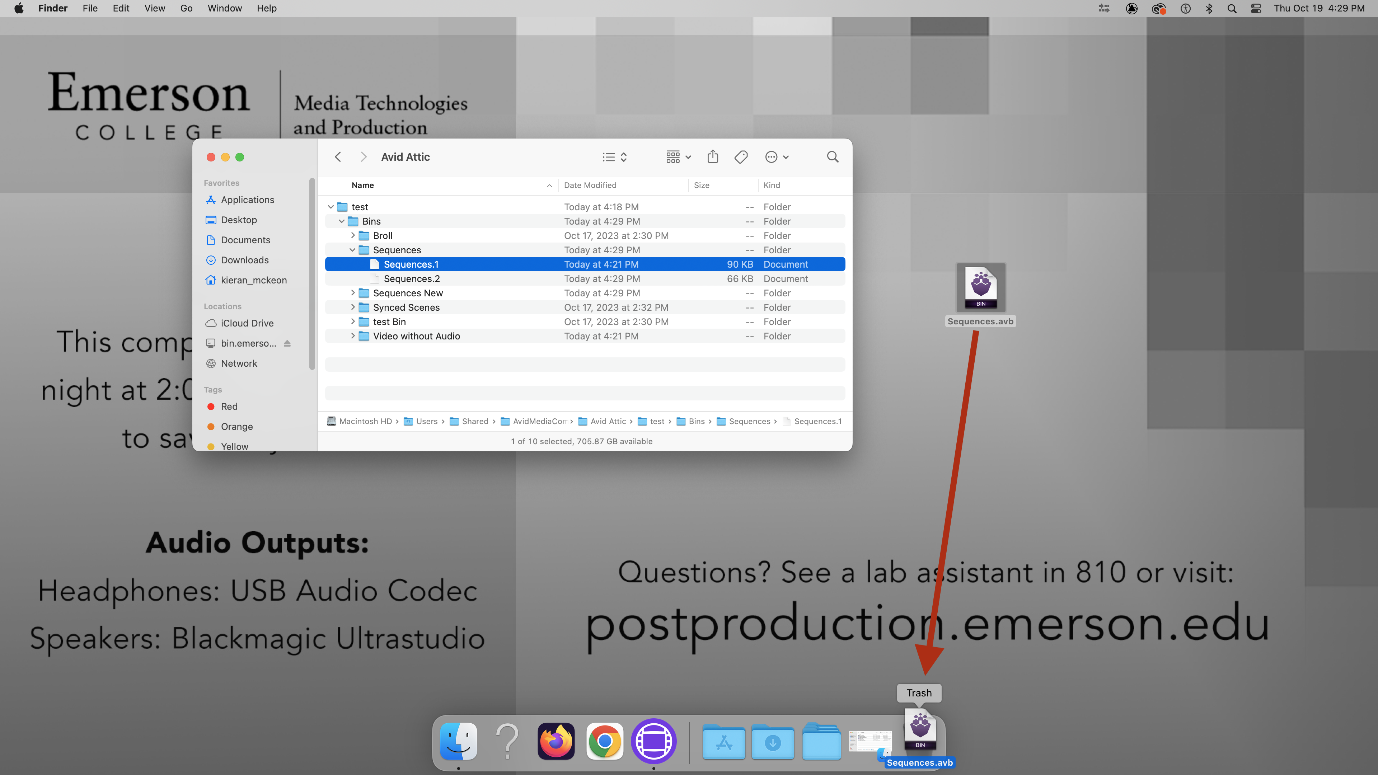
Task: Select the Sequences.avb desktop file
Action: point(980,295)
